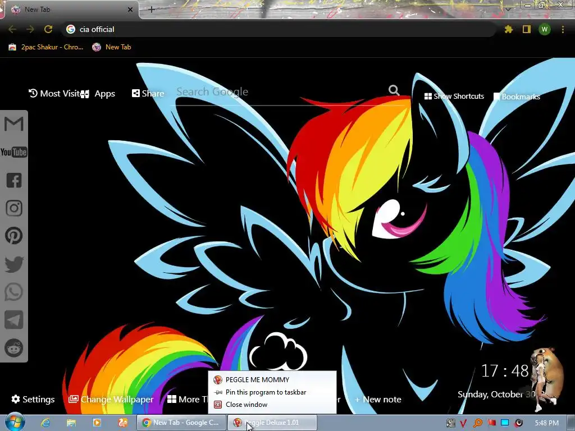Viewport: 575px width, 431px height.
Task: Open the 2pac Shakur bookmark
Action: click(x=46, y=47)
